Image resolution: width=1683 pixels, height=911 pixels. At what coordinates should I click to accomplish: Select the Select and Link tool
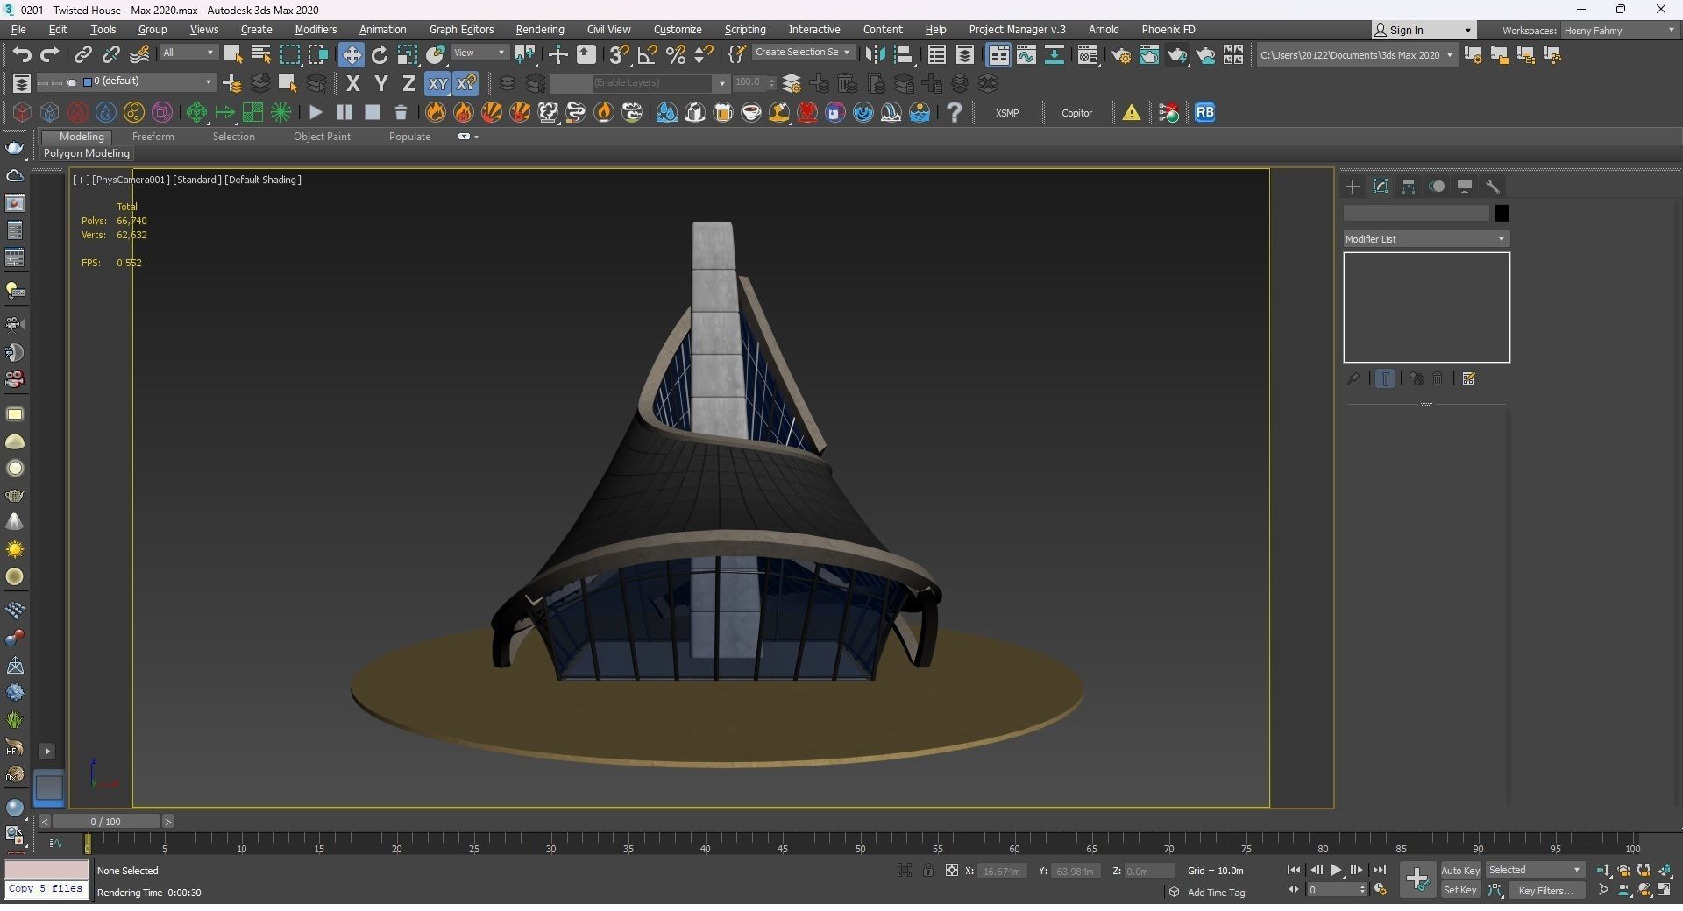(82, 55)
